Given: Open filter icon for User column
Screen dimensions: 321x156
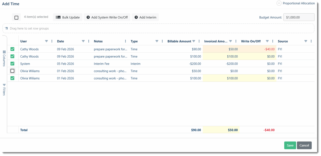Looking at the screenshot, I should [x=47, y=41].
